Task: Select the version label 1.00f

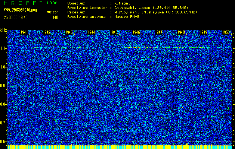Action: coord(52,3)
